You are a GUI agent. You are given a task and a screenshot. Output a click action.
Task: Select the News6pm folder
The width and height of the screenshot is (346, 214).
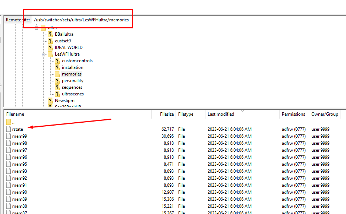point(65,100)
